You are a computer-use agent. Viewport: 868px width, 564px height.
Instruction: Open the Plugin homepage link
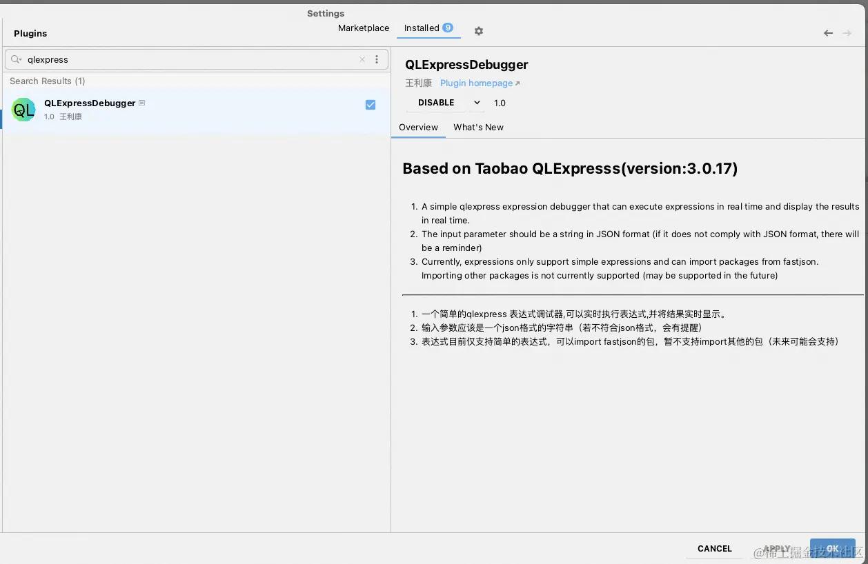(x=480, y=83)
